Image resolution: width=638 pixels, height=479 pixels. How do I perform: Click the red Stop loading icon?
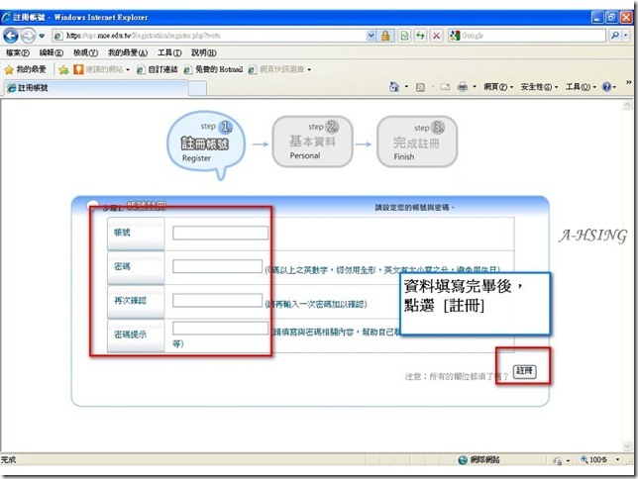[436, 36]
